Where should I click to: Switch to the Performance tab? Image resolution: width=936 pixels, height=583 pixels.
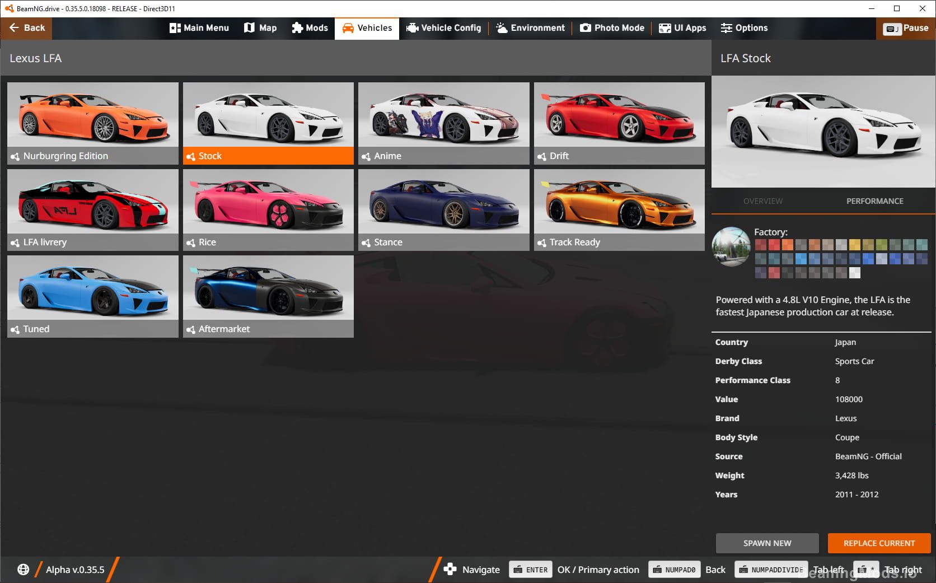tap(874, 201)
